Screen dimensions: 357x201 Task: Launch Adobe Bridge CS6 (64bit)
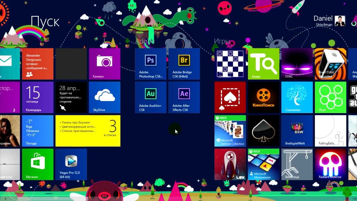tap(184, 64)
